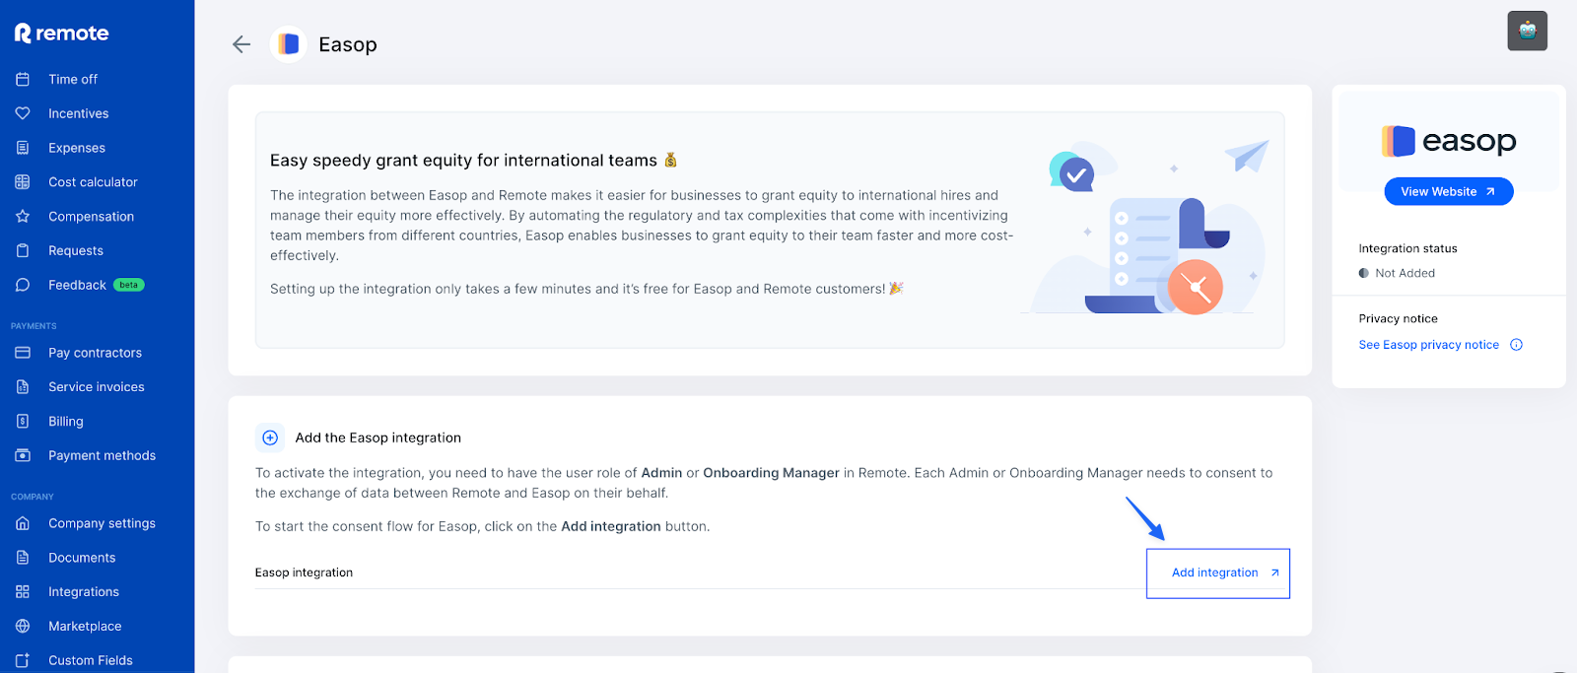The height and width of the screenshot is (673, 1577).
Task: Open the Cost calculator icon
Action: click(24, 181)
